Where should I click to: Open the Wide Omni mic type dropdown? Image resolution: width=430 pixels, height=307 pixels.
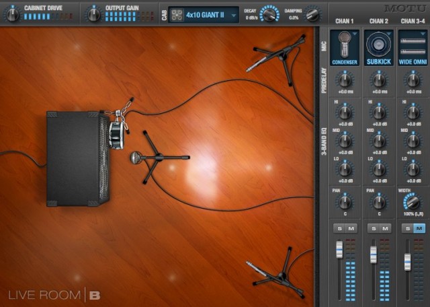(x=413, y=47)
